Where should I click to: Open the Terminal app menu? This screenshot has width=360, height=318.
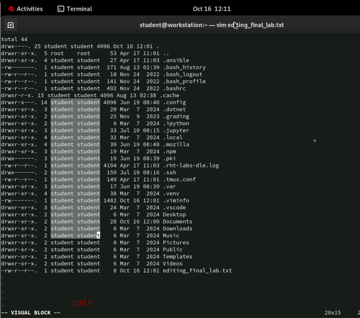click(x=75, y=9)
